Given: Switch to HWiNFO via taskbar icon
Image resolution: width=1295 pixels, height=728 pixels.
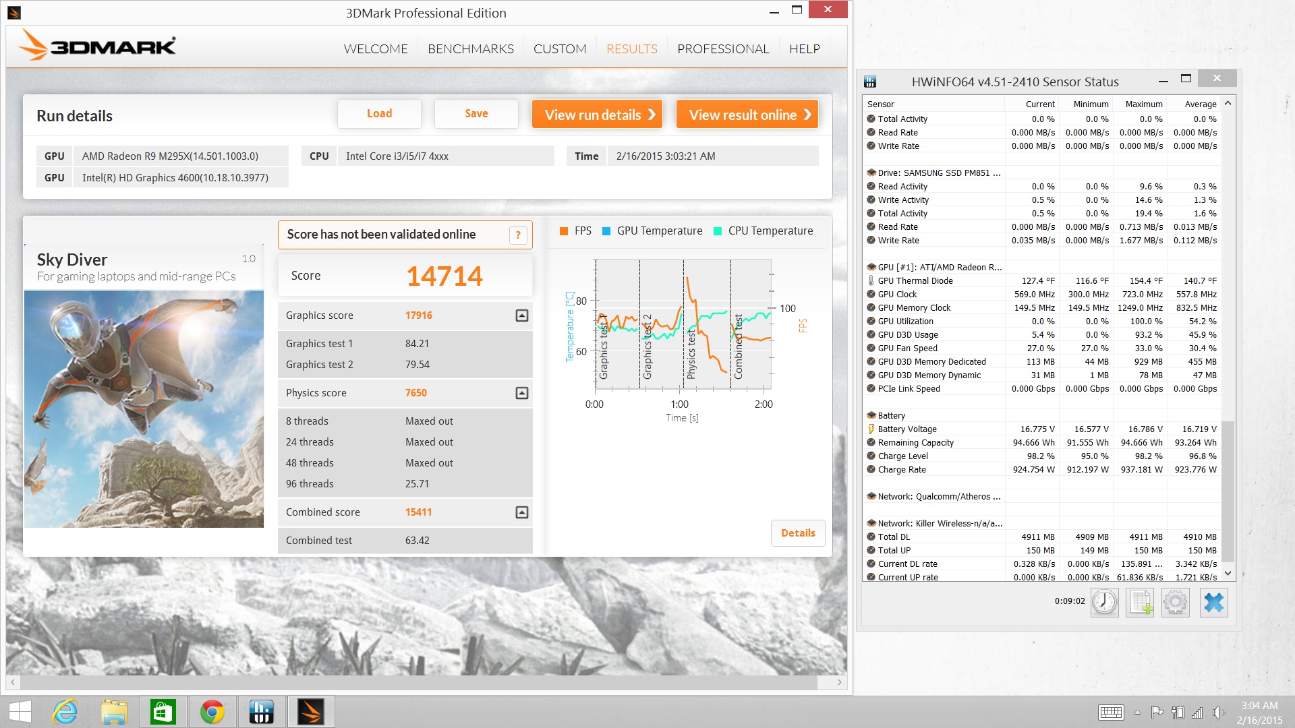Looking at the screenshot, I should [x=261, y=712].
